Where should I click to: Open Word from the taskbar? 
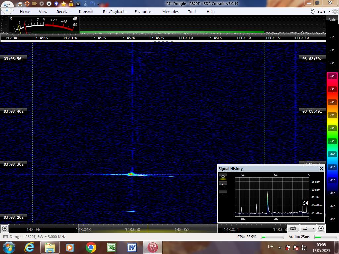[x=132, y=247]
